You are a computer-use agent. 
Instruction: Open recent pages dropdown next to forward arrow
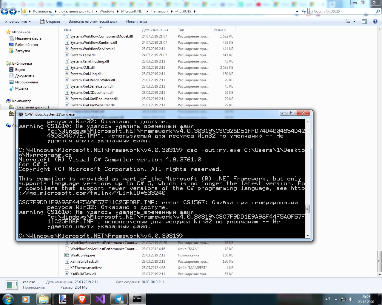19,12
